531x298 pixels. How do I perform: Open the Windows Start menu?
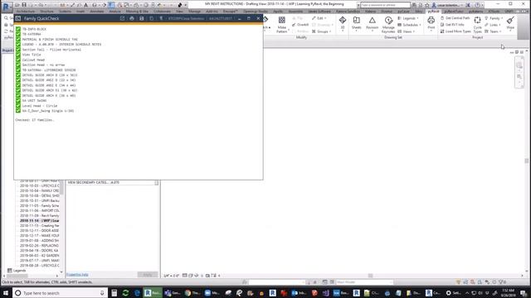6,292
